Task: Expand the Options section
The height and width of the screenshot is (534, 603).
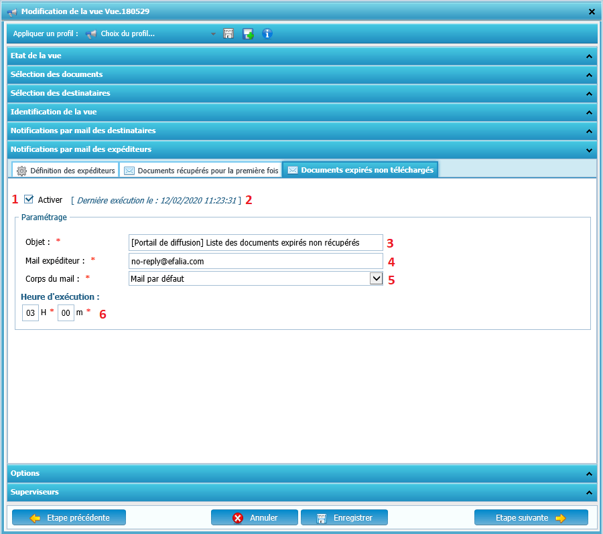Action: tap(301, 473)
